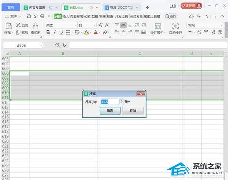
Task: Click the decrease decimal places icon
Action: click(x=220, y=32)
